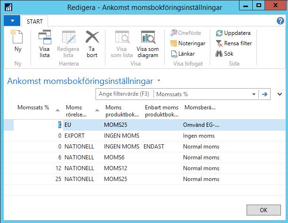Open the blue application menu dropdown
The height and width of the screenshot is (223, 288).
click(x=12, y=21)
